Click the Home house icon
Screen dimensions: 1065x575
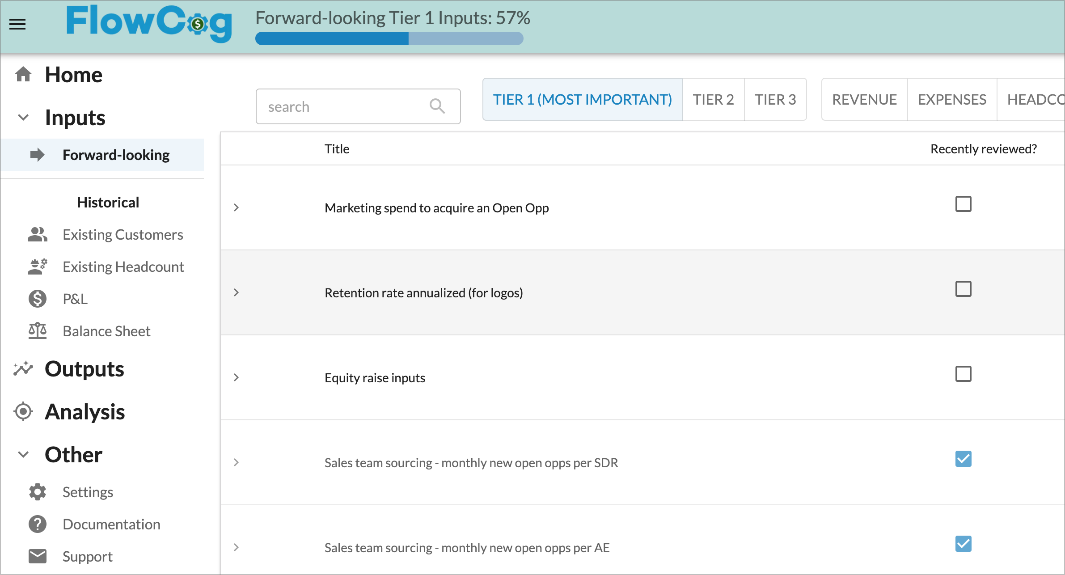tap(23, 74)
